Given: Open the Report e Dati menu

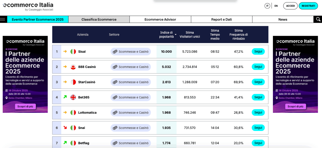Looking at the screenshot, I should coord(221,20).
